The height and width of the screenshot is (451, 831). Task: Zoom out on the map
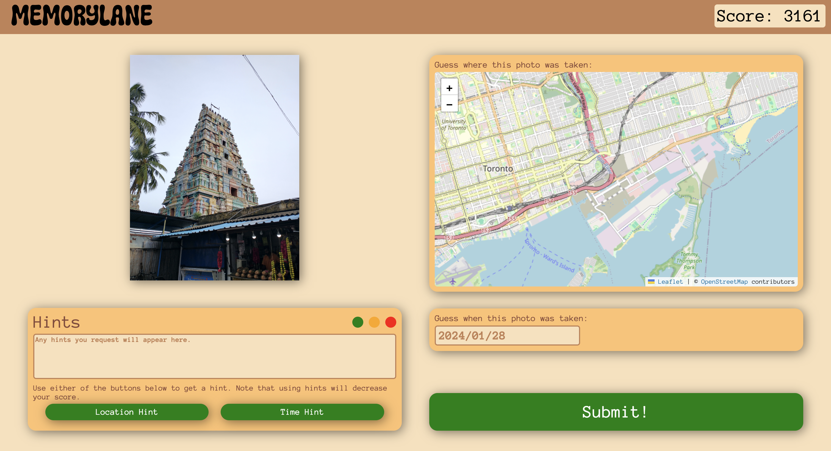(449, 104)
